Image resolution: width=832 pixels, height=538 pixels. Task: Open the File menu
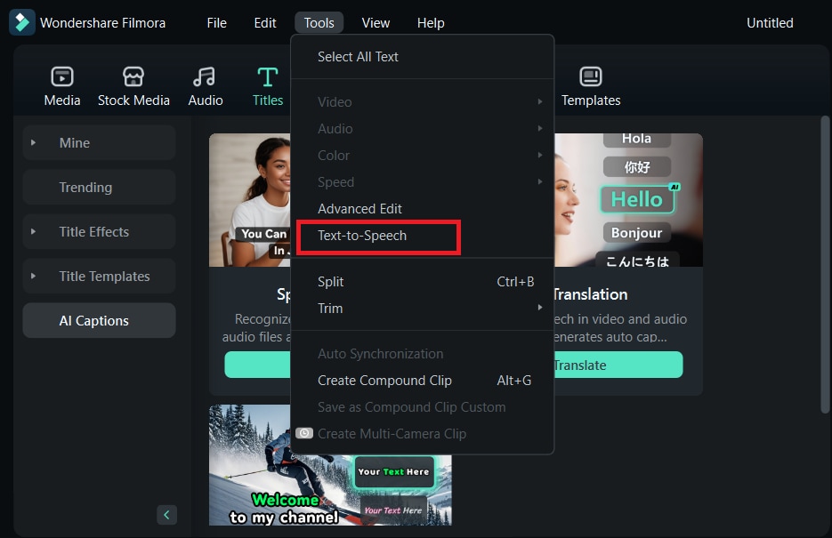click(x=216, y=23)
